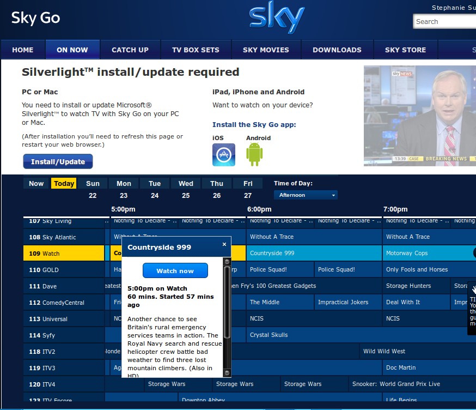Screen dimensions: 476x410
Task: Open the Time of Day dropdown
Action: click(305, 195)
